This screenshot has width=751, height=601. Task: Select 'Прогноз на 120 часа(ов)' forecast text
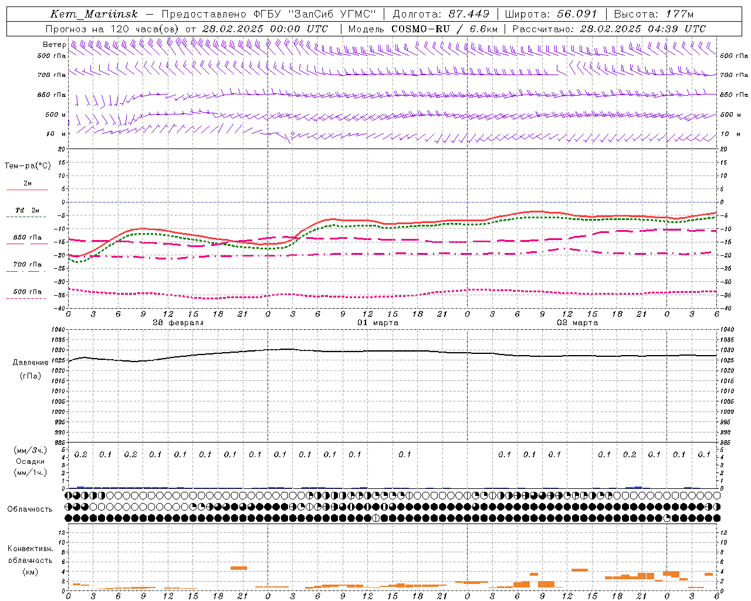(113, 29)
